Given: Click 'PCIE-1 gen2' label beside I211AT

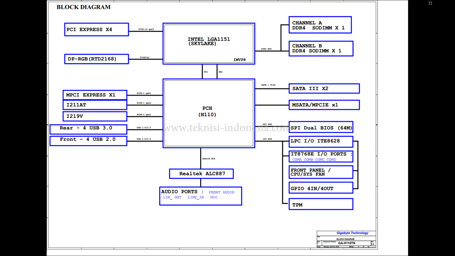Looking at the screenshot, I should (x=144, y=103).
